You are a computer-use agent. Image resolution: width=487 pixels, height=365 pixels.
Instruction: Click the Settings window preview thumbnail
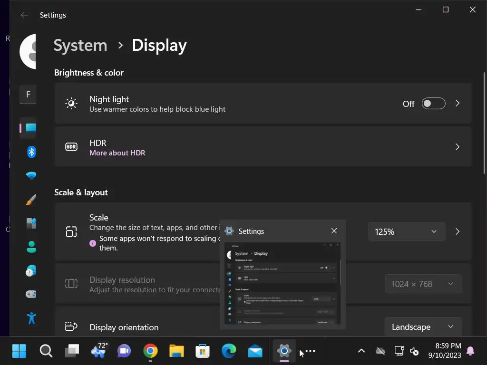282,283
